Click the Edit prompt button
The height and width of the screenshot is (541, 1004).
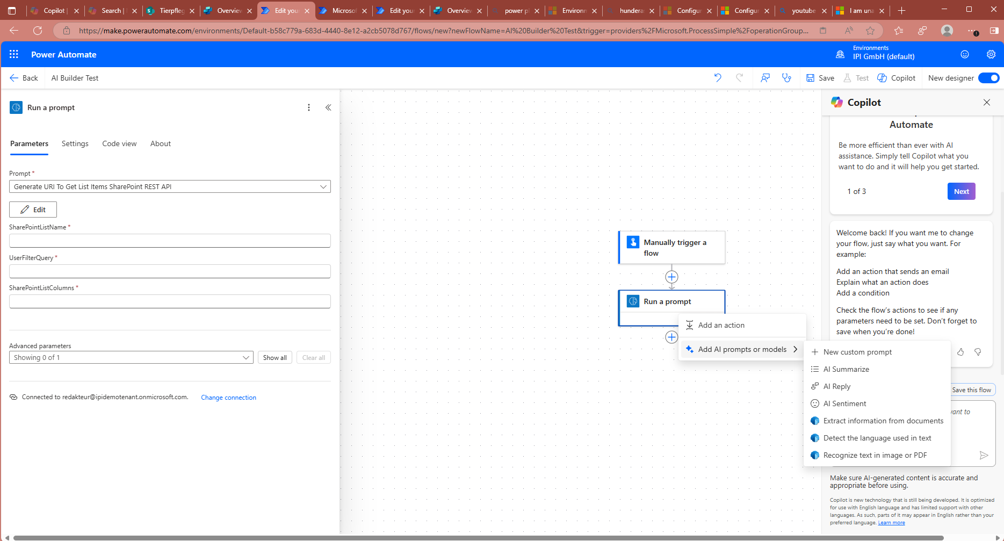tap(33, 210)
